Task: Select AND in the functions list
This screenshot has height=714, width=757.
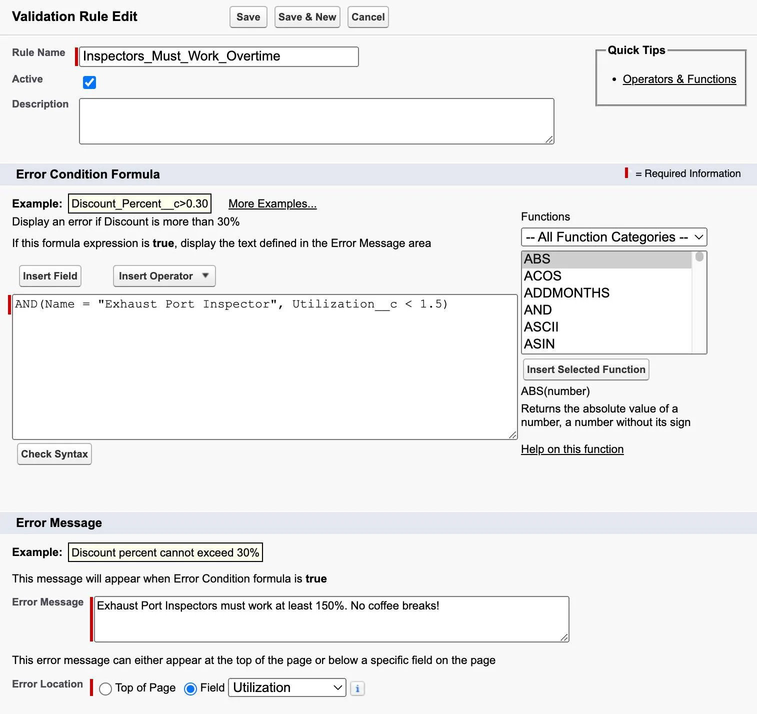Action: [x=607, y=310]
